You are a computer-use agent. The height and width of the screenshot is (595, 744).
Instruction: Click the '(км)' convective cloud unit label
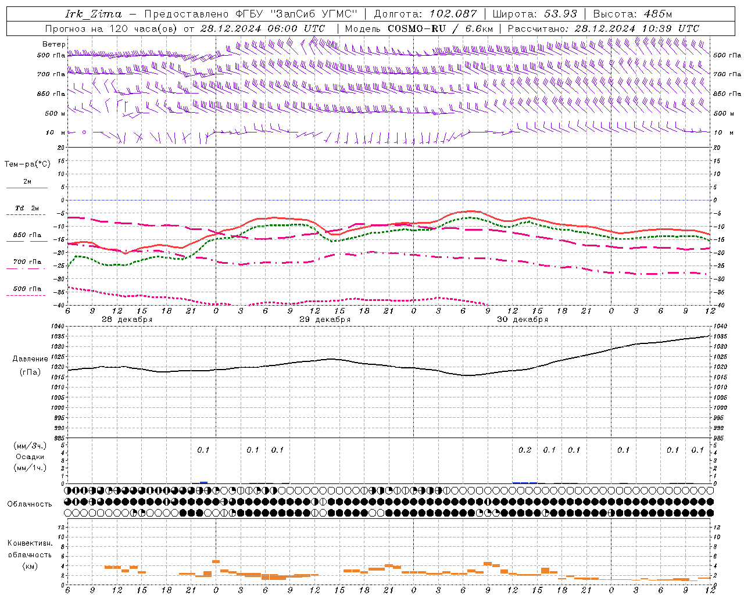[x=30, y=566]
